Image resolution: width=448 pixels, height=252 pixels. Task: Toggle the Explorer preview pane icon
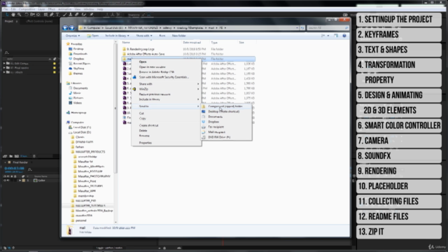pos(336,36)
